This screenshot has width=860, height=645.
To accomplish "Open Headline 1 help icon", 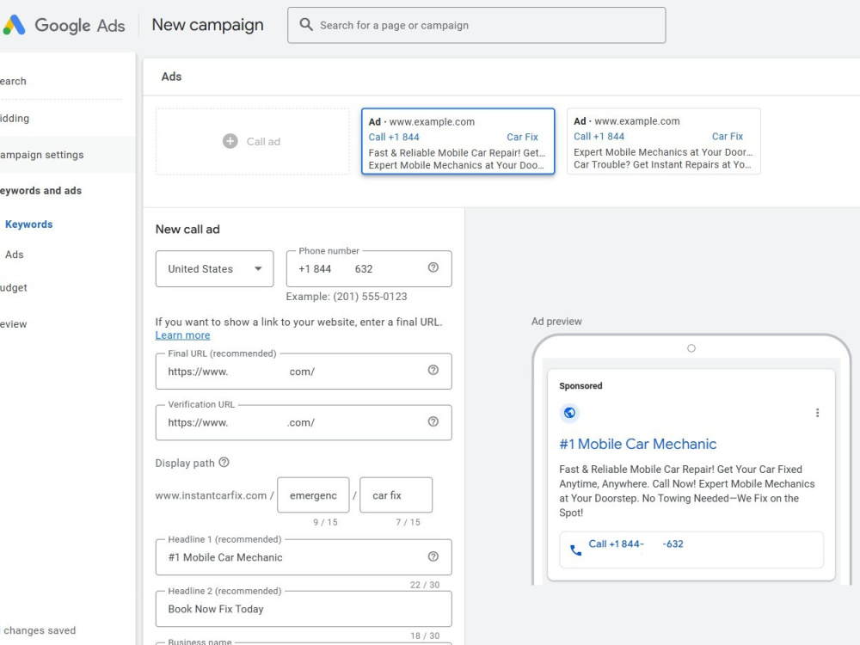I will tap(433, 556).
